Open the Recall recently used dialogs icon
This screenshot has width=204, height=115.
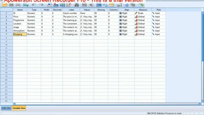26,5
